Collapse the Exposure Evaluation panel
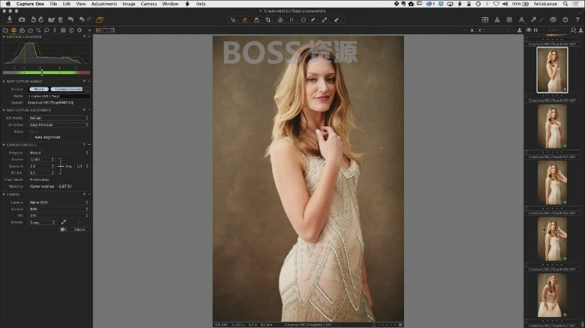 click(x=4, y=37)
